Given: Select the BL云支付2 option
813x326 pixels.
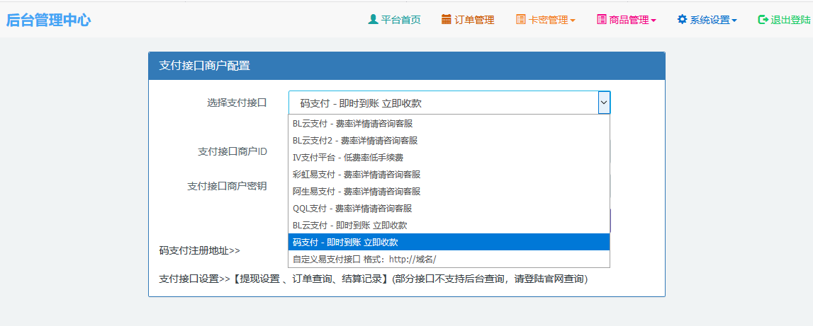Looking at the screenshot, I should click(x=354, y=140).
